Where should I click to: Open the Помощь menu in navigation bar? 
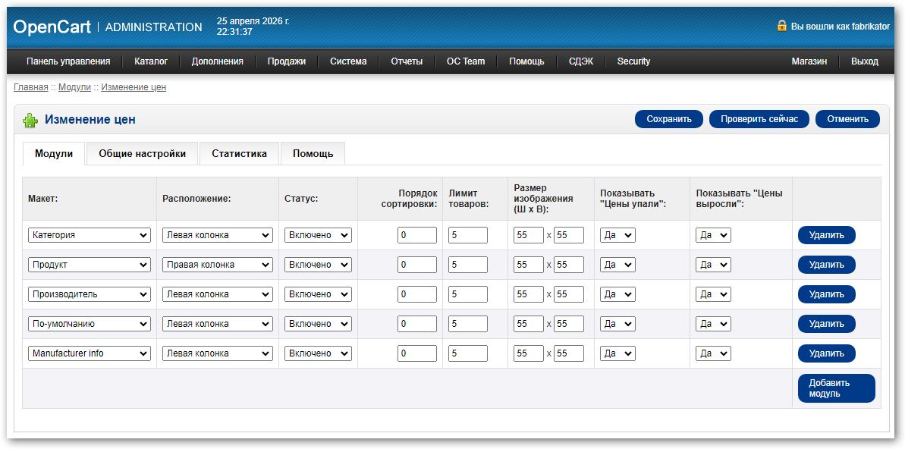click(526, 61)
